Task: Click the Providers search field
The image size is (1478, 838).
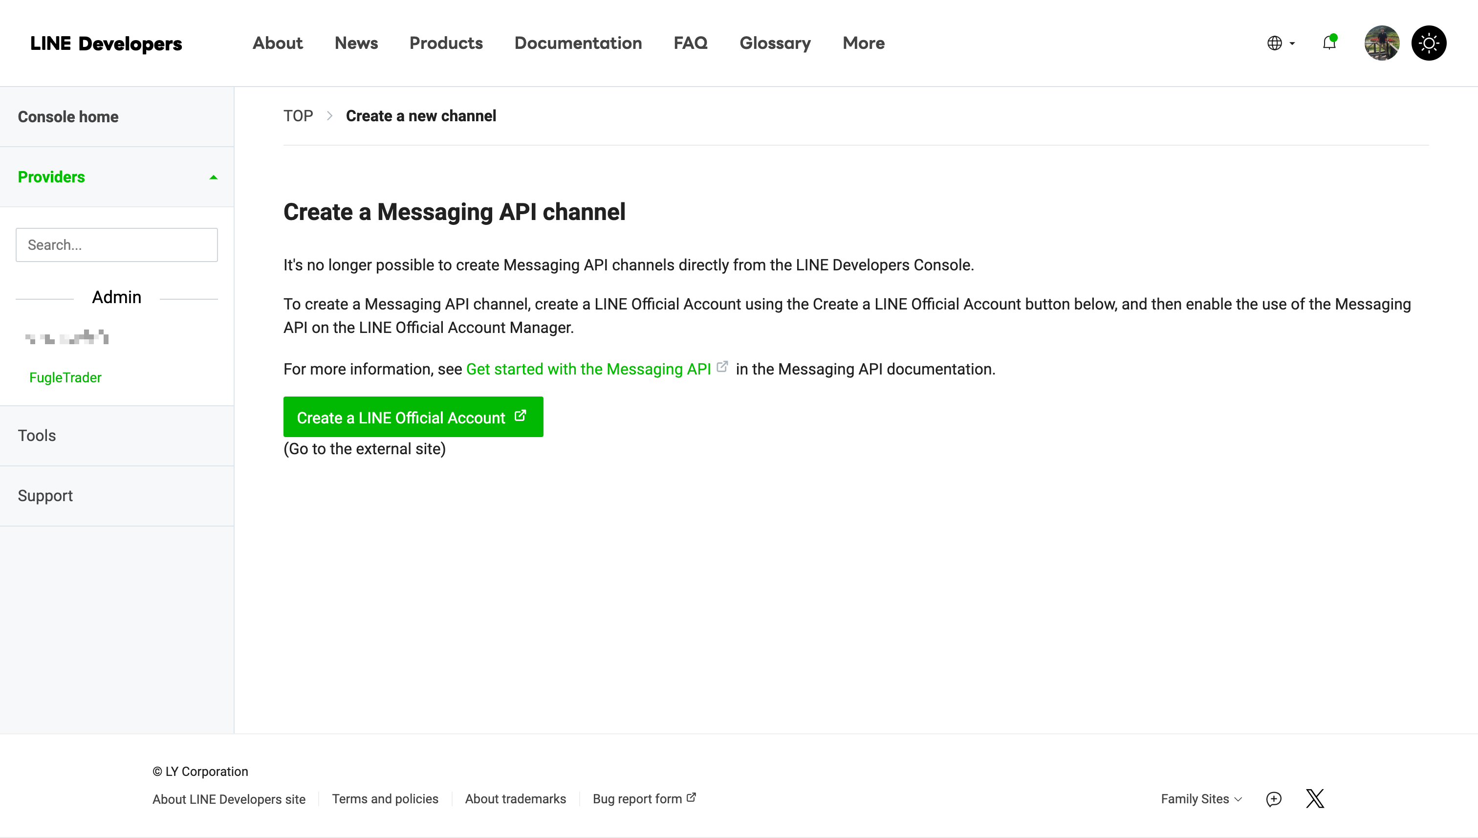Action: pyautogui.click(x=117, y=244)
